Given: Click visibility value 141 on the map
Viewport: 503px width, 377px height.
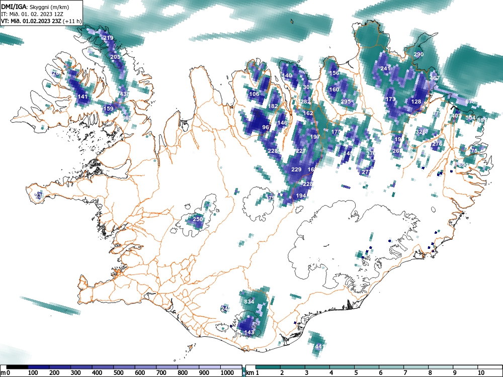Looking at the screenshot, I should click(82, 97).
